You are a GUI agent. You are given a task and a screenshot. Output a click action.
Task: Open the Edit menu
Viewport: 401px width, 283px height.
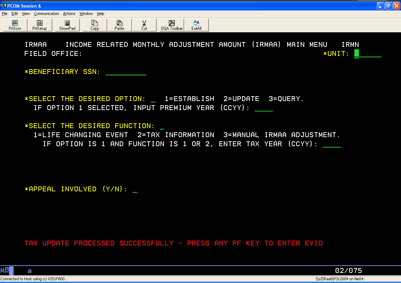coord(15,14)
